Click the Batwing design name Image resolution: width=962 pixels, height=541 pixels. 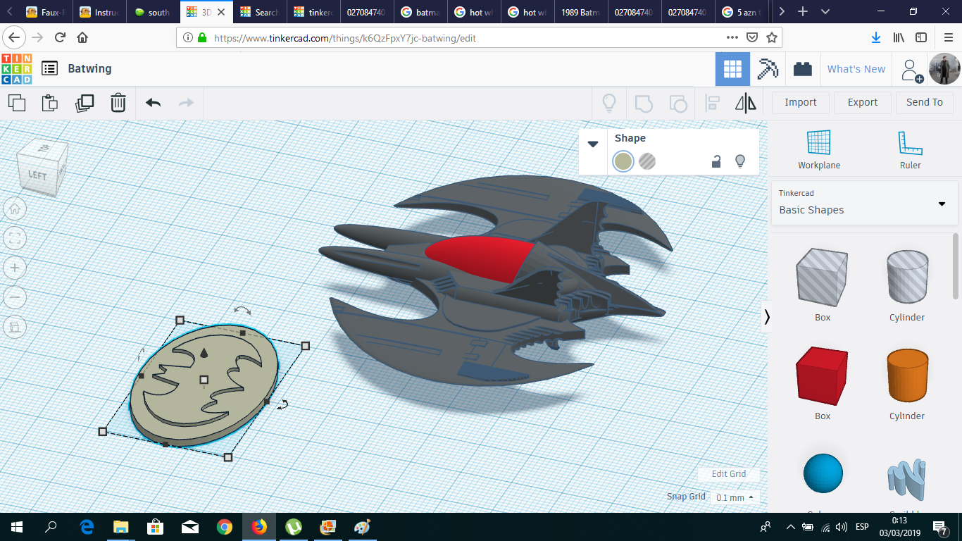coord(89,68)
